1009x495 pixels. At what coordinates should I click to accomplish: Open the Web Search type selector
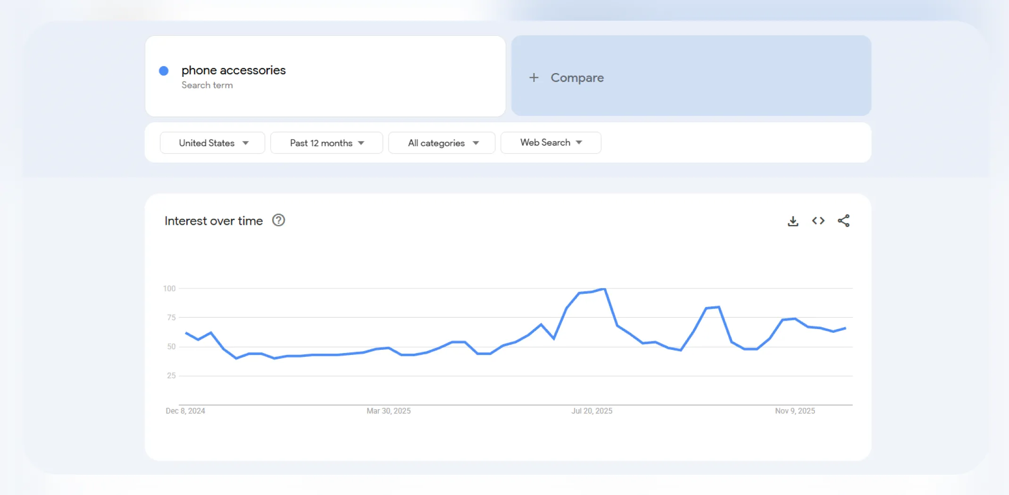click(x=550, y=142)
